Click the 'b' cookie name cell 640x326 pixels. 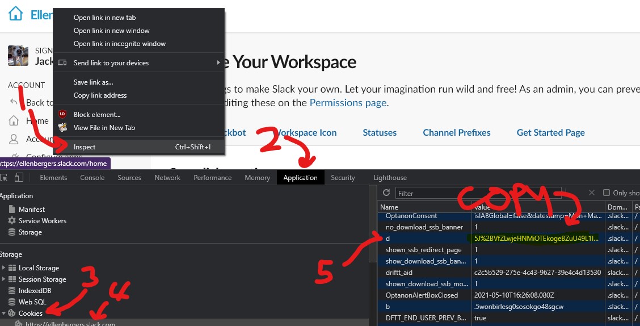[424, 306]
